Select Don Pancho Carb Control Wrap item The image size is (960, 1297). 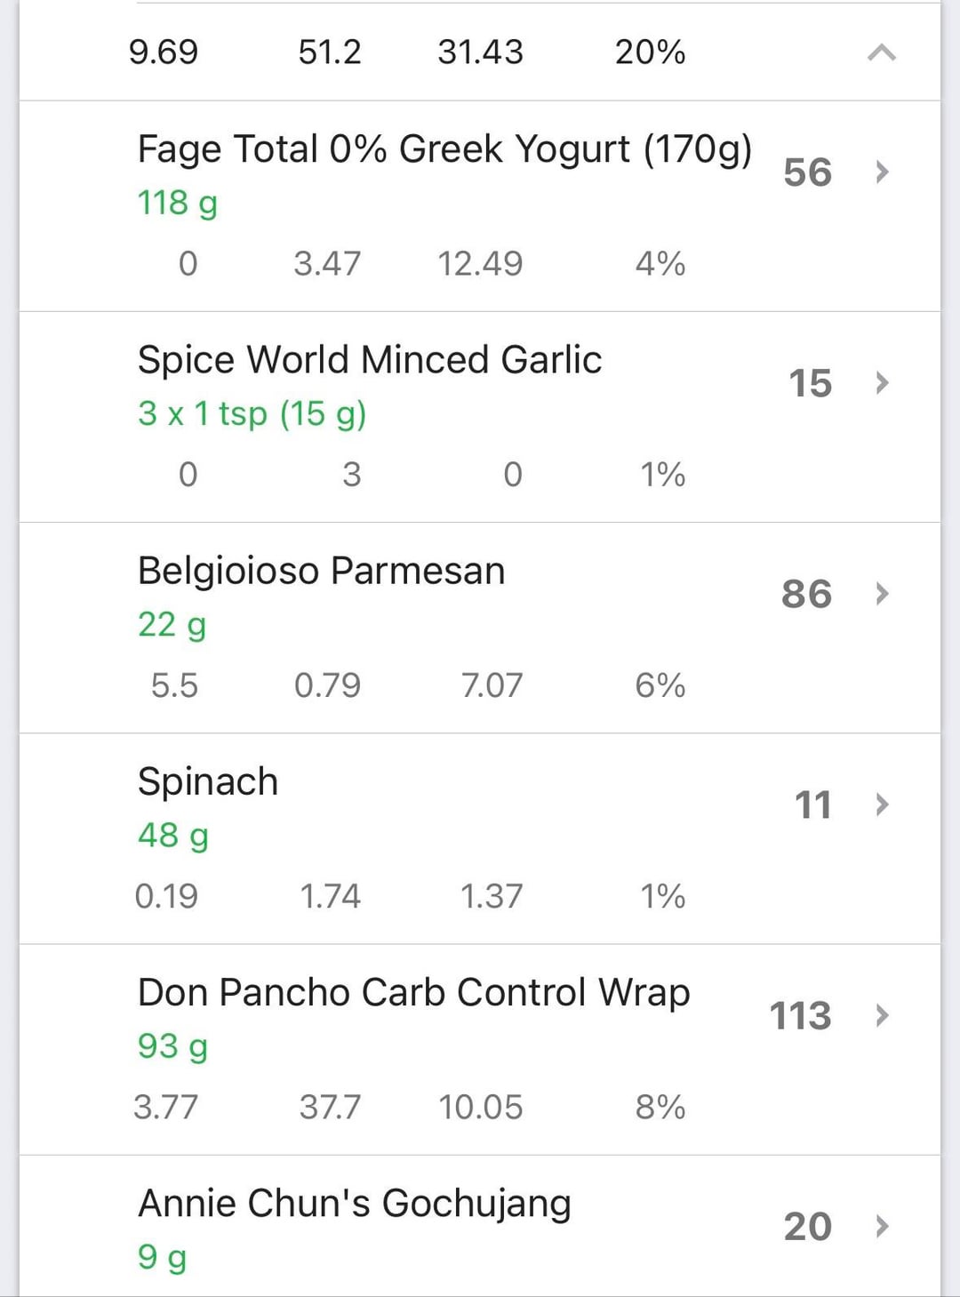(413, 993)
